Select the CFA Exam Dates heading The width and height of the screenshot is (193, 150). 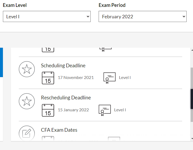(x=59, y=130)
